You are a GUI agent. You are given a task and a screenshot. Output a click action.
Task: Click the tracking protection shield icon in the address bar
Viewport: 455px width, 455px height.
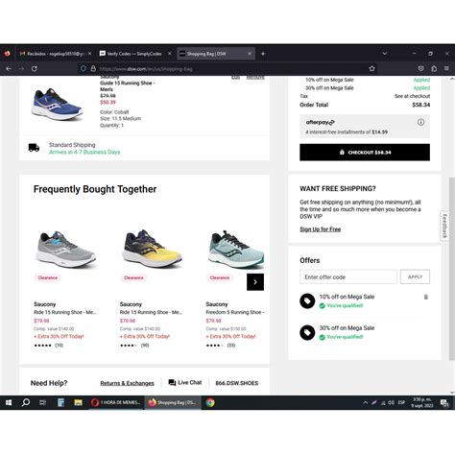click(84, 68)
